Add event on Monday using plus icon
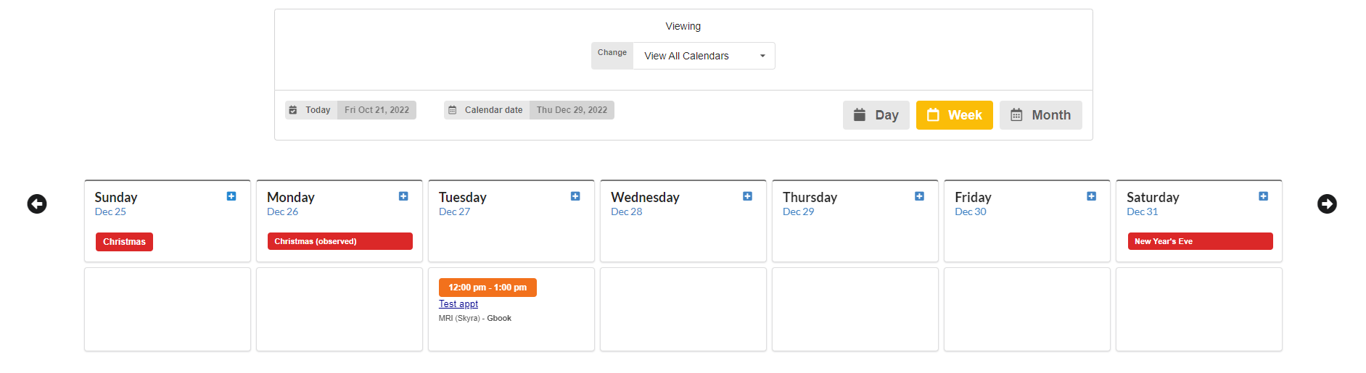 click(x=403, y=196)
